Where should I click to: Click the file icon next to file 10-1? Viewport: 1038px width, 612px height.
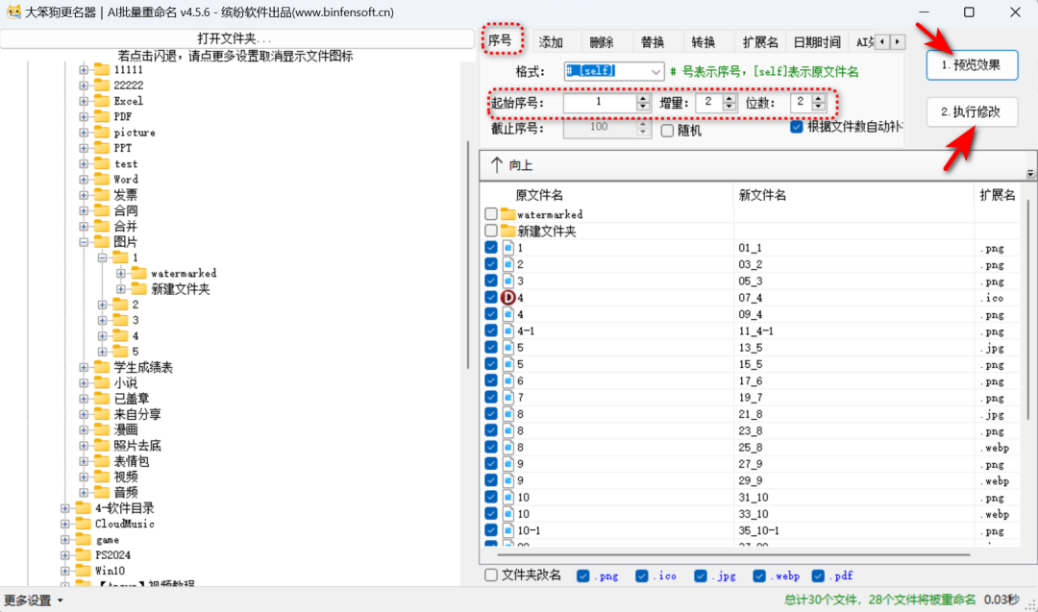point(510,530)
